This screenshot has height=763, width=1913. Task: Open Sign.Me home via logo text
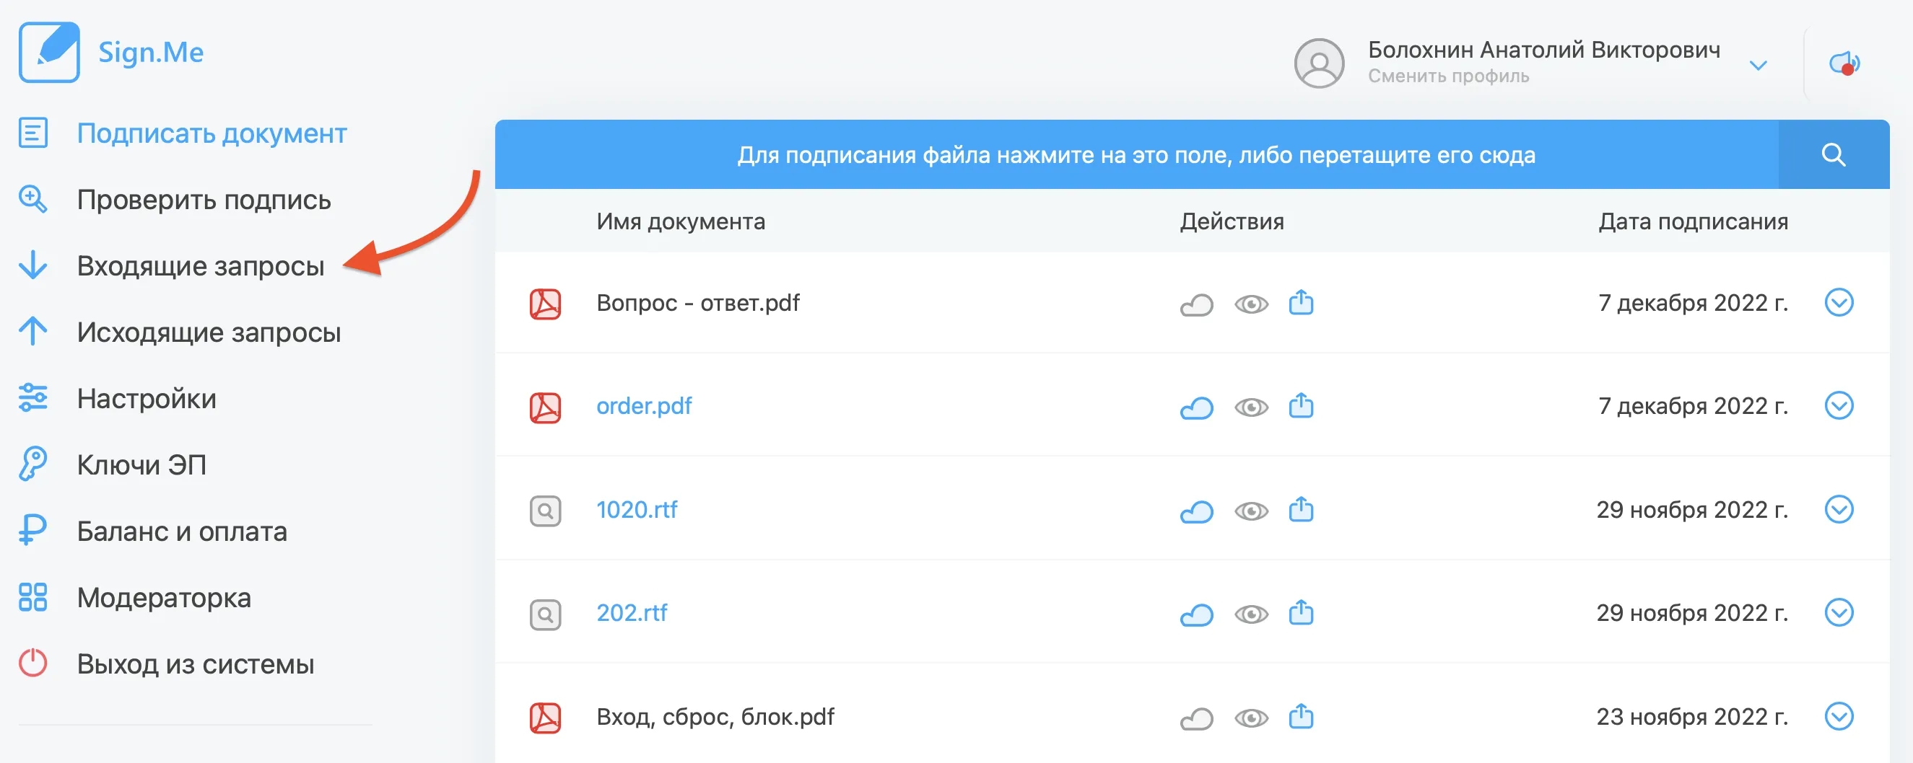[151, 53]
